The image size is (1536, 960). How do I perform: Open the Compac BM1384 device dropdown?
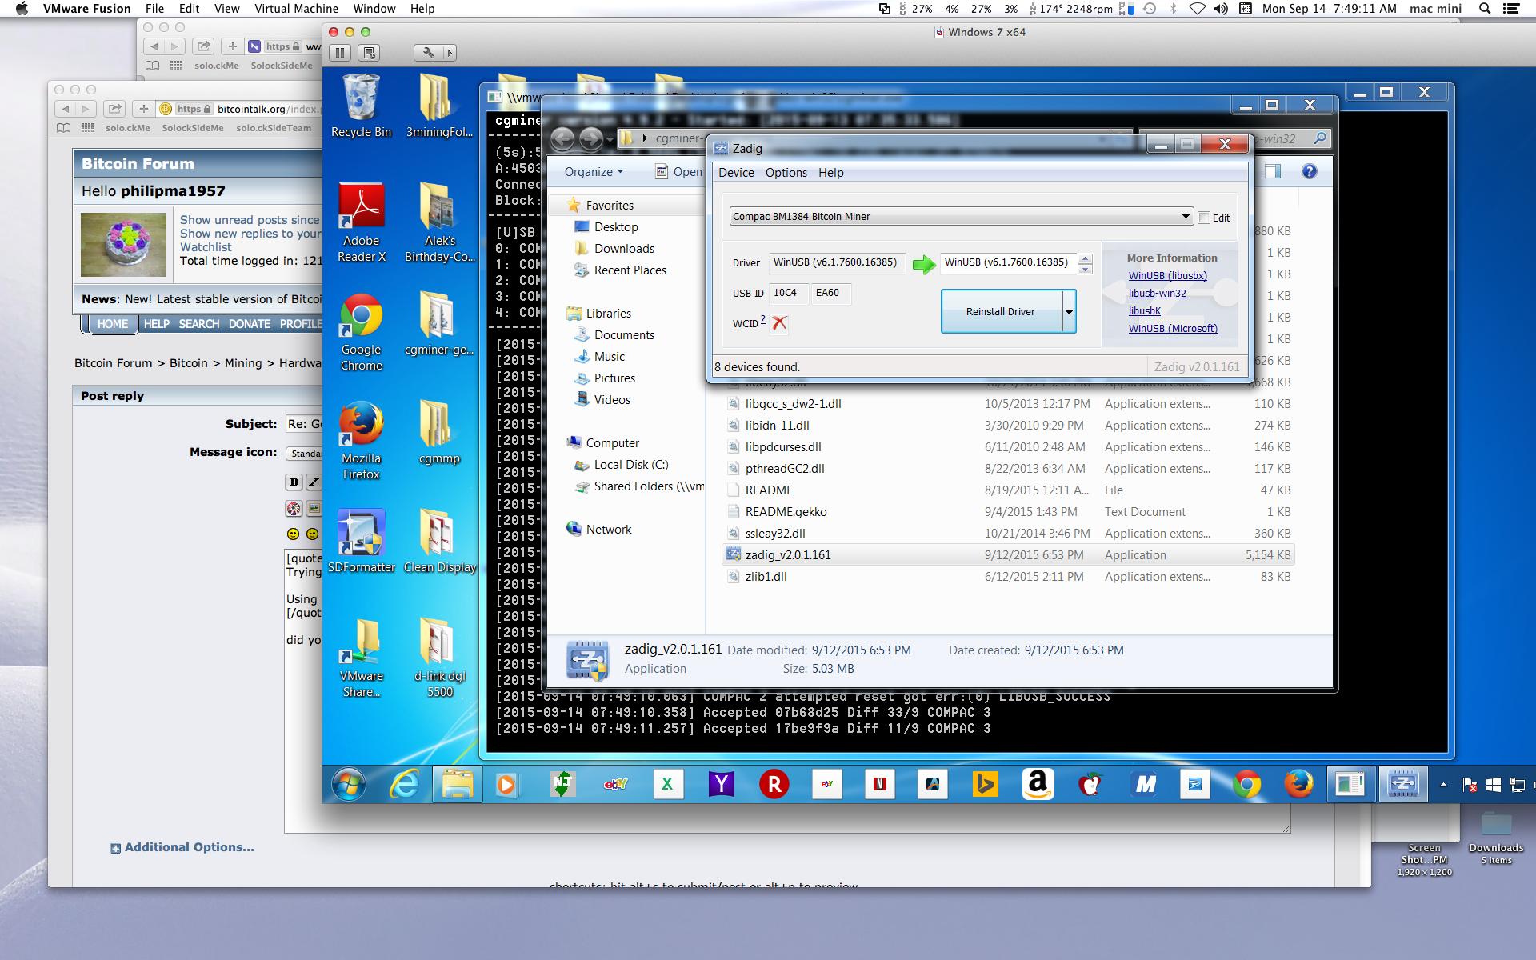[x=962, y=216]
